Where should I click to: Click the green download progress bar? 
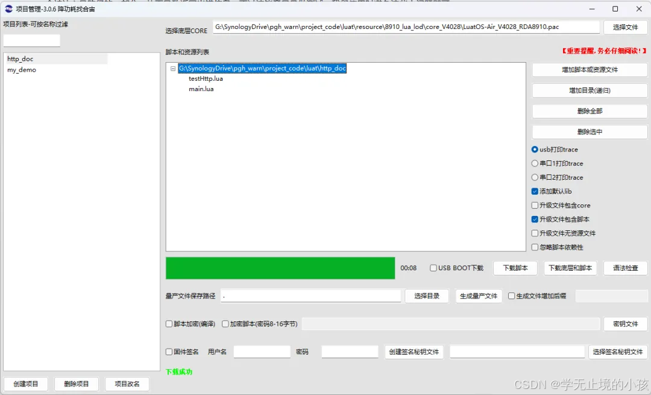(280, 268)
